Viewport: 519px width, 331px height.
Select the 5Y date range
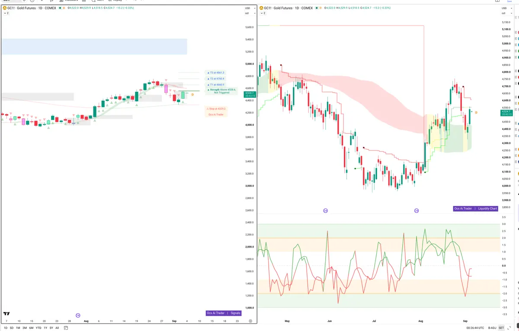(51, 328)
